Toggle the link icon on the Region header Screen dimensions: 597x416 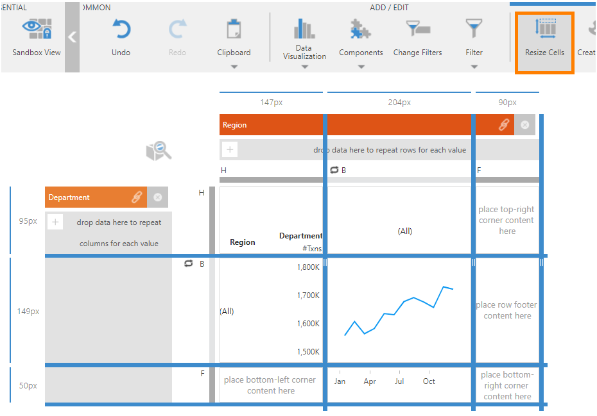coord(505,125)
